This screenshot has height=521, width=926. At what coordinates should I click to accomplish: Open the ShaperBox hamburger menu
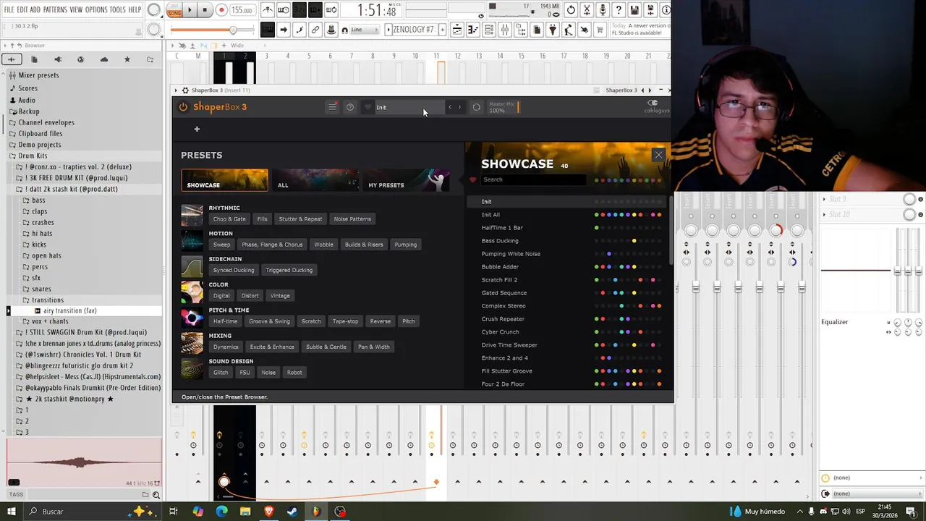(332, 107)
